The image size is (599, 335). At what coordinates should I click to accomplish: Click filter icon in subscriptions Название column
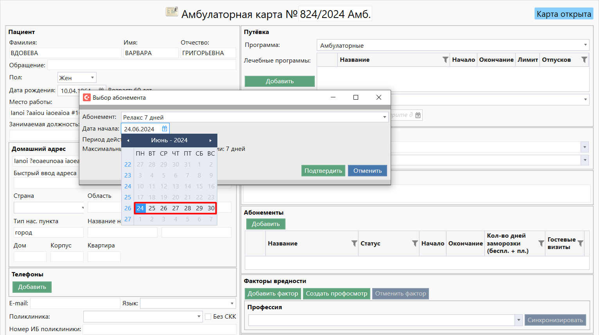(354, 244)
